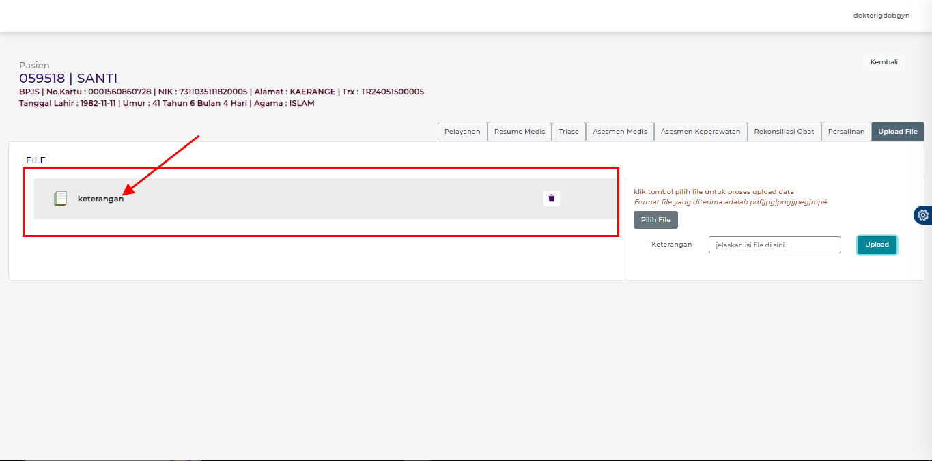Click the document icon beside keterangan
The width and height of the screenshot is (932, 461).
pos(61,199)
